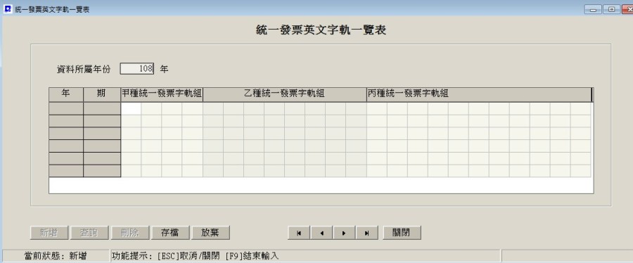This screenshot has width=633, height=263.
Task: Click the 丙種統一發票字軌組 column header
Action: tap(479, 94)
